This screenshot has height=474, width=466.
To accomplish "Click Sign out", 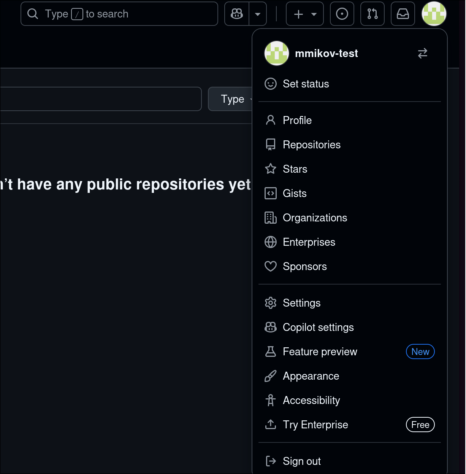I will [302, 461].
